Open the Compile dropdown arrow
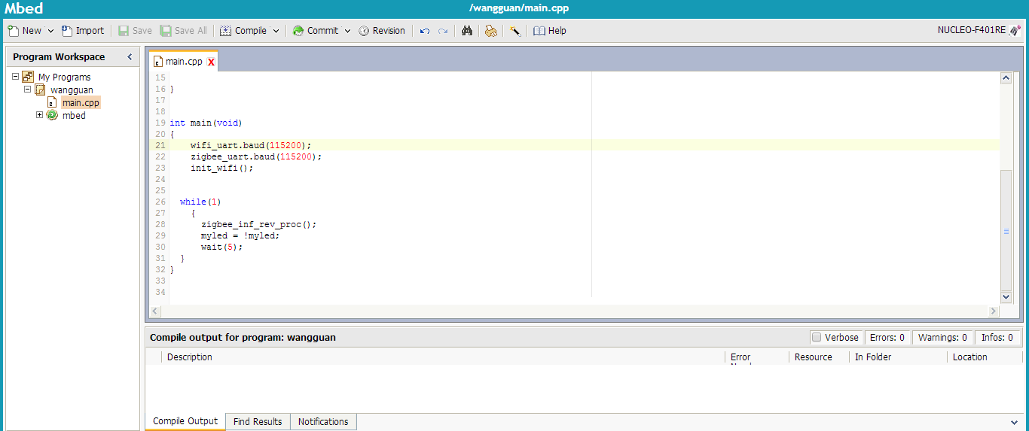The height and width of the screenshot is (431, 1029). 276,31
